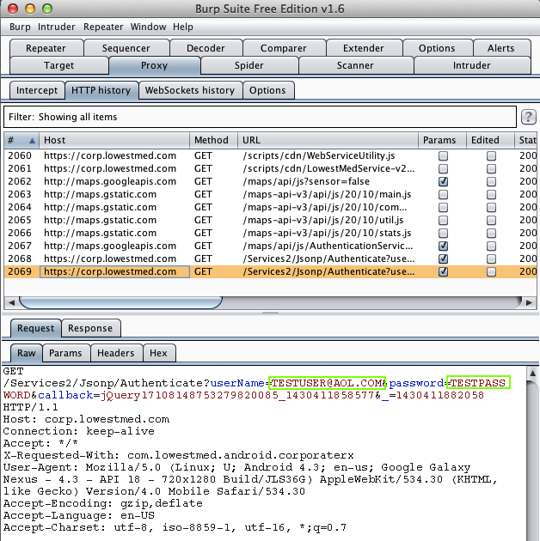Image resolution: width=540 pixels, height=541 pixels.
Task: Switch to the Response tab
Action: point(90,328)
